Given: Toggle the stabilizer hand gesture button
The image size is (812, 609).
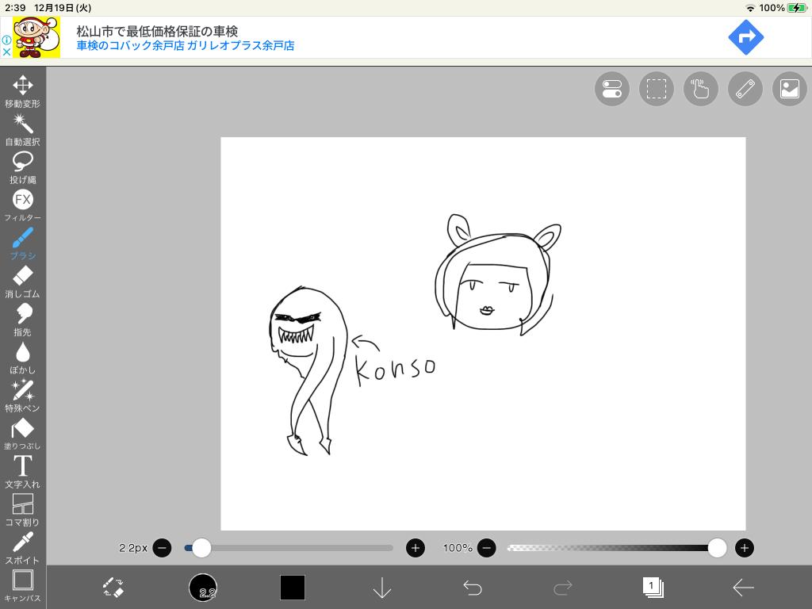Looking at the screenshot, I should click(700, 89).
